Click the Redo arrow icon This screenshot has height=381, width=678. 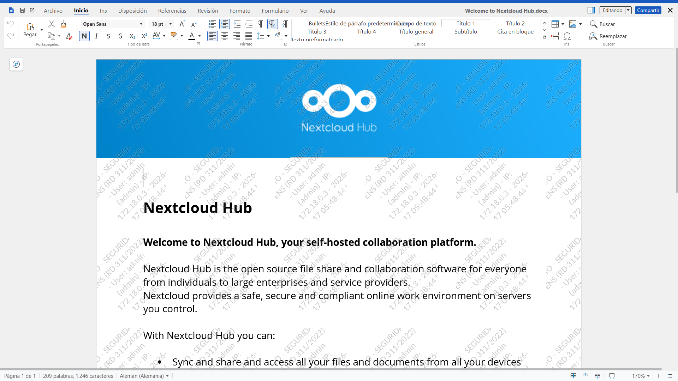(x=11, y=36)
